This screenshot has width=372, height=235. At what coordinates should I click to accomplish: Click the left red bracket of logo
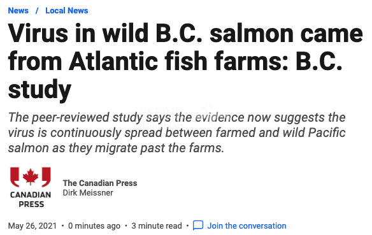coord(15,177)
